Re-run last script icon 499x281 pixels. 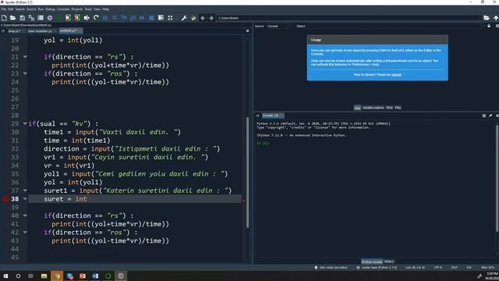pyautogui.click(x=96, y=18)
